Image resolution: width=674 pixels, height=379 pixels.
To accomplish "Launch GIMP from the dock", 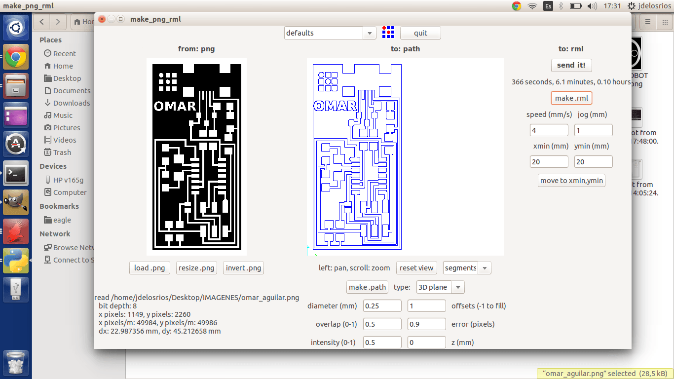I will pyautogui.click(x=16, y=202).
